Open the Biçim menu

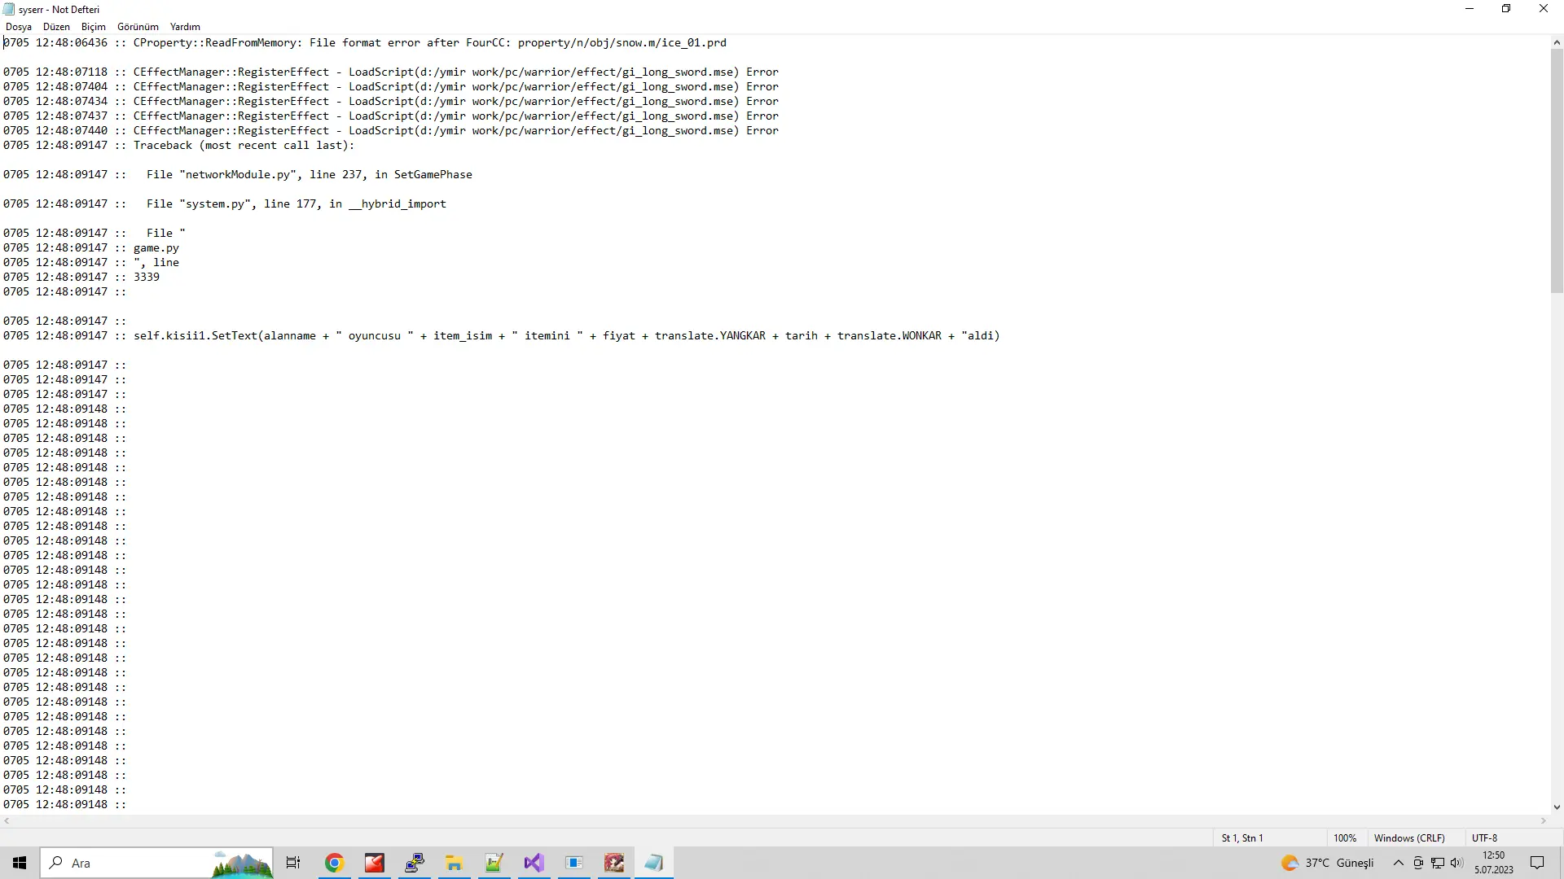(x=94, y=27)
